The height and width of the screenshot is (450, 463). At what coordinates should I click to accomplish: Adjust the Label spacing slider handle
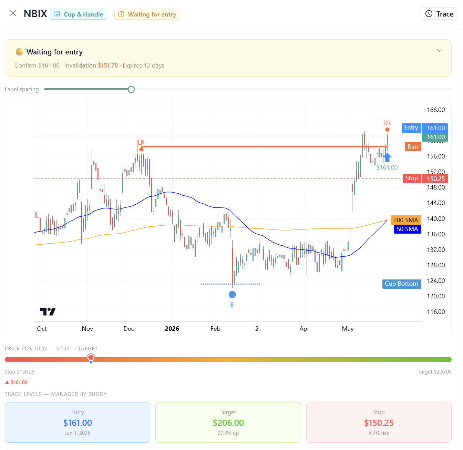(x=131, y=90)
